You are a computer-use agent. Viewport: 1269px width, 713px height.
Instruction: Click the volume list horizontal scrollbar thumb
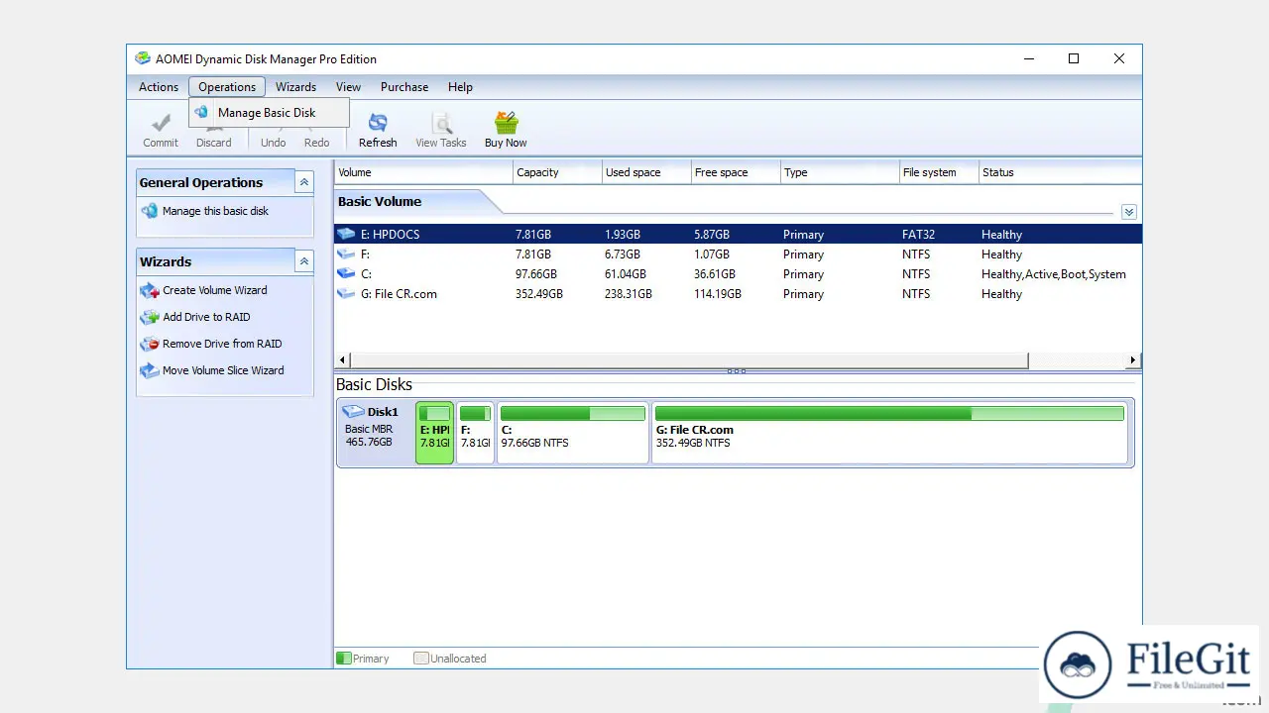click(x=689, y=360)
